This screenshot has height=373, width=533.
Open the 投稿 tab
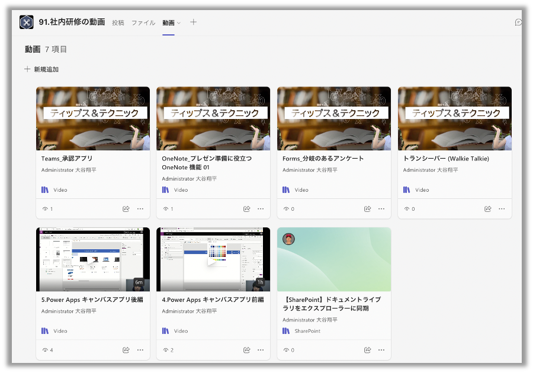[118, 22]
